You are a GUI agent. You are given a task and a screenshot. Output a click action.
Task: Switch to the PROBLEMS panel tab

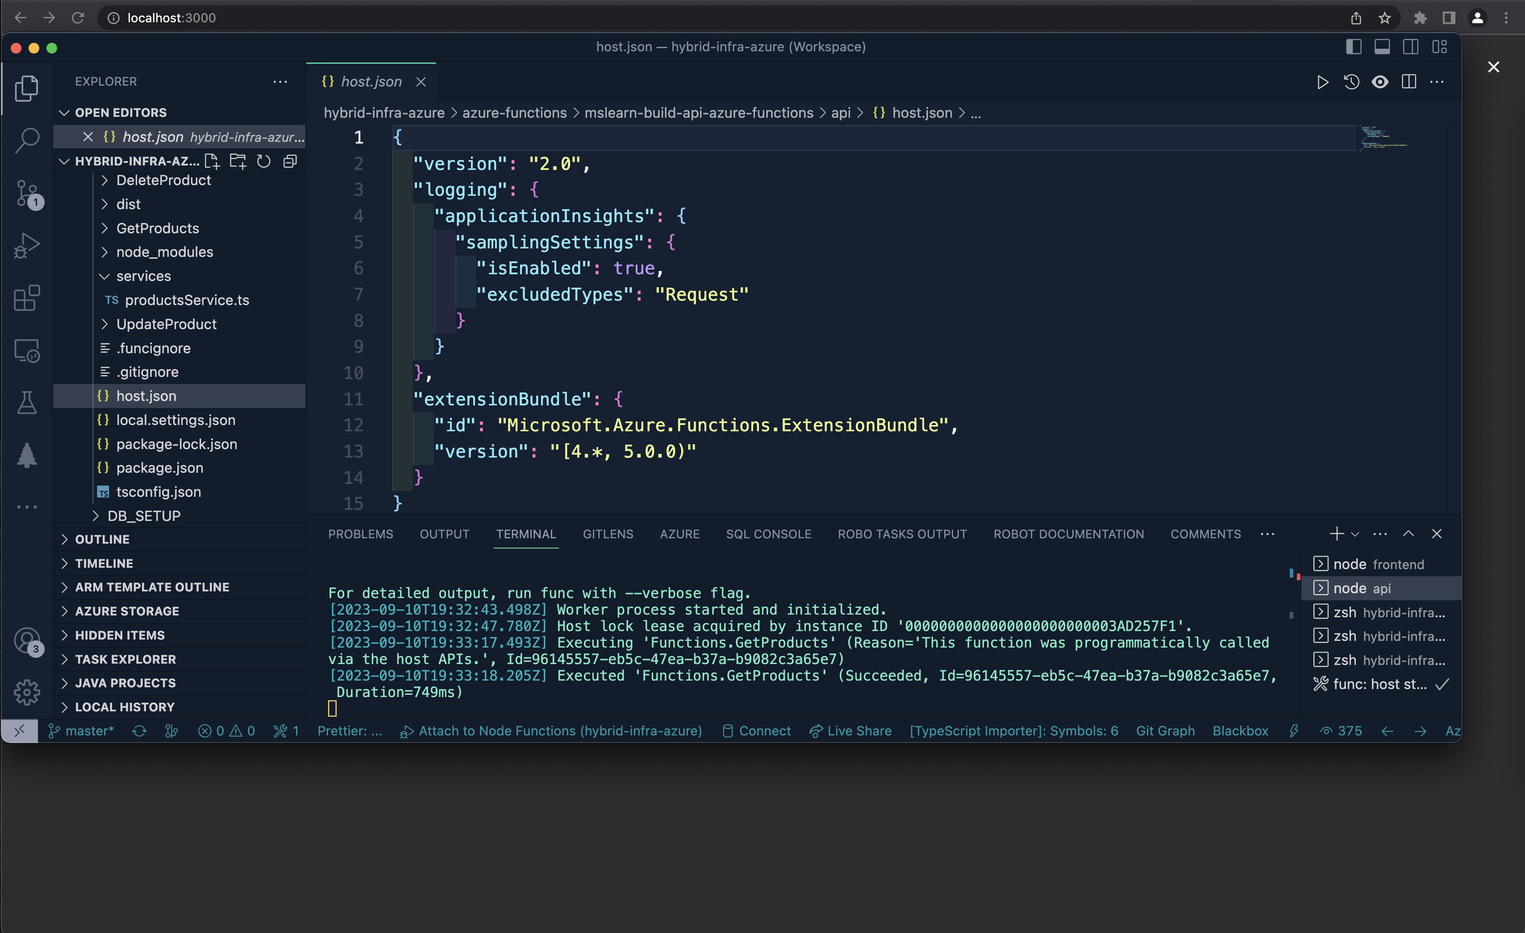tap(361, 533)
